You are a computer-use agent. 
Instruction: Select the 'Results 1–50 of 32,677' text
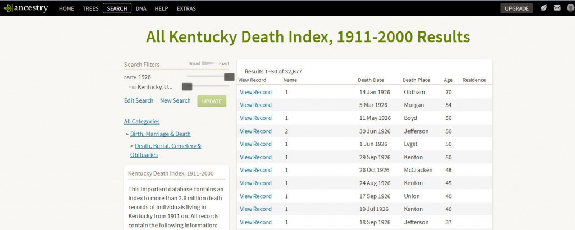pyautogui.click(x=273, y=71)
